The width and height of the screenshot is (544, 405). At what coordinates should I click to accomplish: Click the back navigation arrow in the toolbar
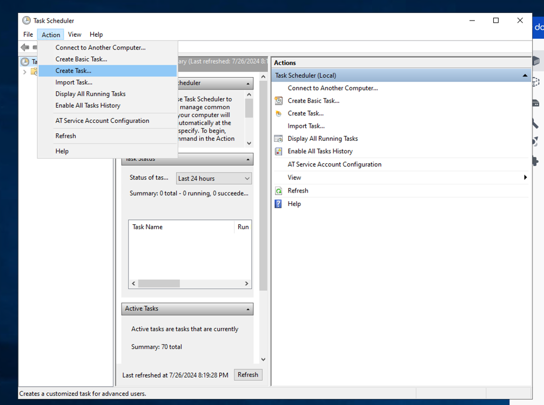[x=24, y=47]
